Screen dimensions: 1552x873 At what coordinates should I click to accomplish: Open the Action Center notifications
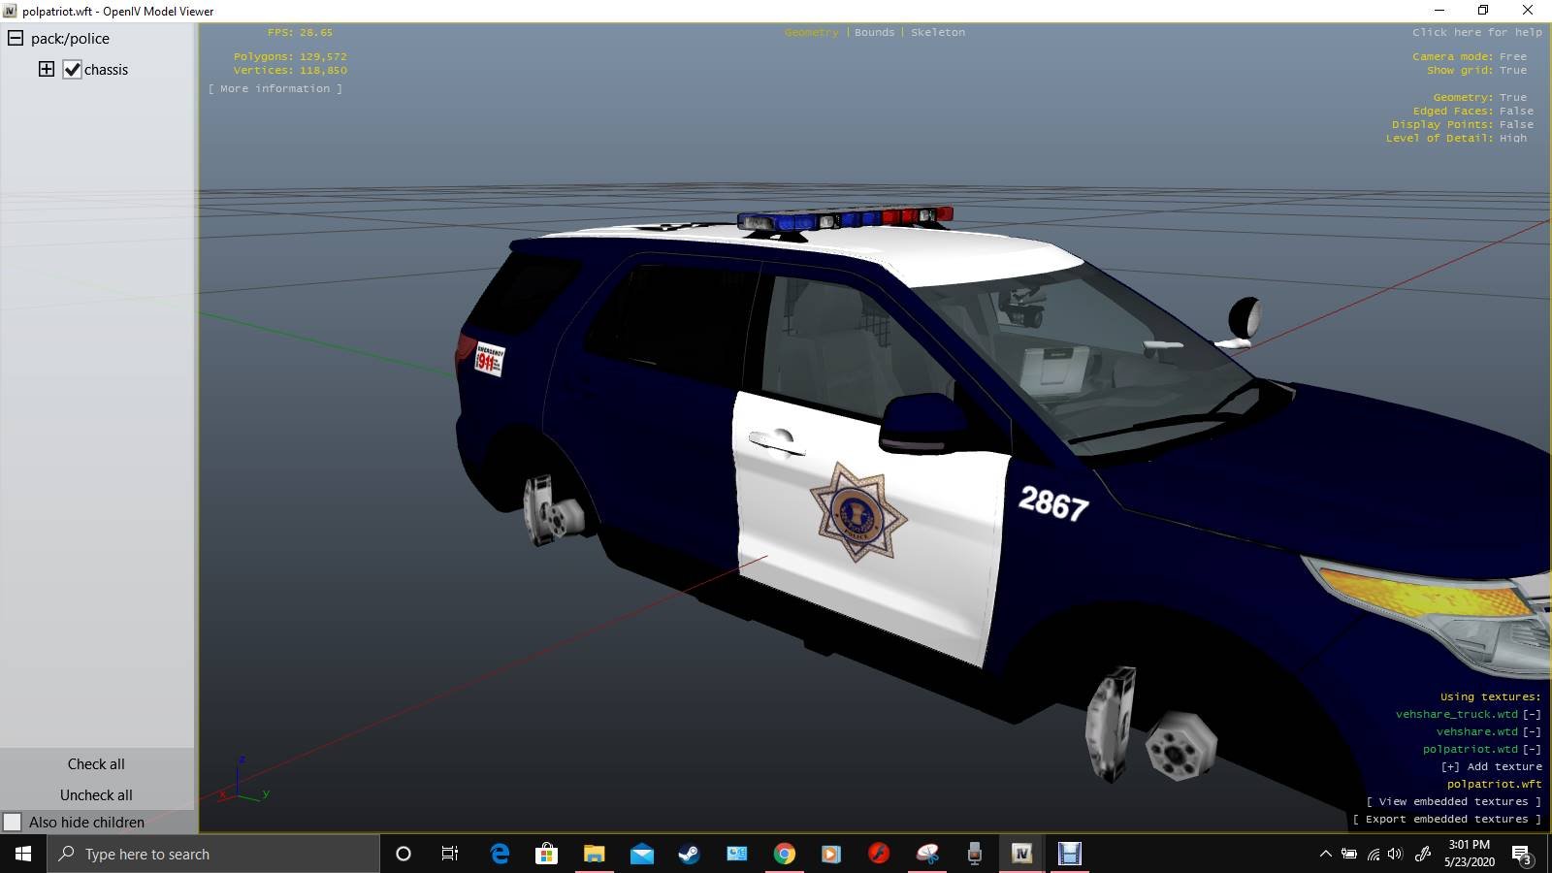1522,854
